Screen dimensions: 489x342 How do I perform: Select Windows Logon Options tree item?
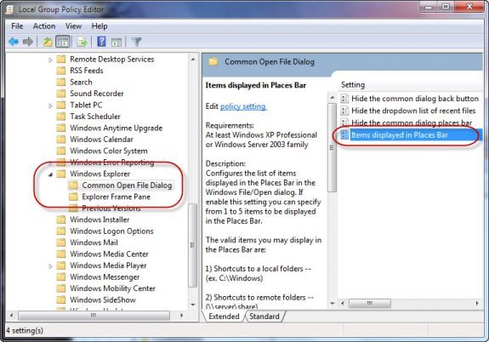111,231
